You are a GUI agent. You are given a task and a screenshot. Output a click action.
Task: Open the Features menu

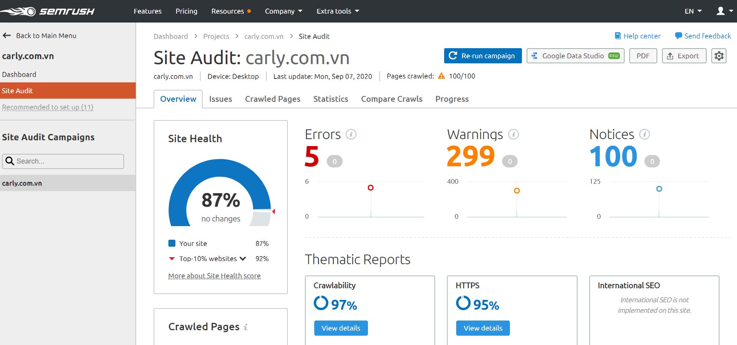tap(147, 11)
